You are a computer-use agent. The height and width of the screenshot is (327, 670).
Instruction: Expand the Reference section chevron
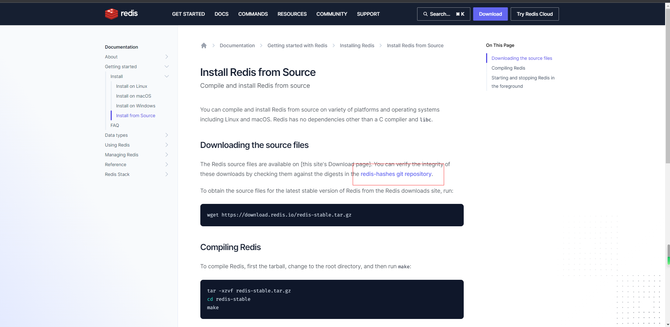(167, 164)
